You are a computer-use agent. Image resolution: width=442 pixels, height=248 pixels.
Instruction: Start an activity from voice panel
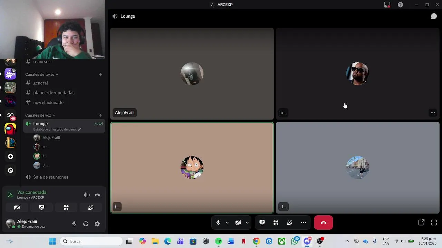(66, 207)
